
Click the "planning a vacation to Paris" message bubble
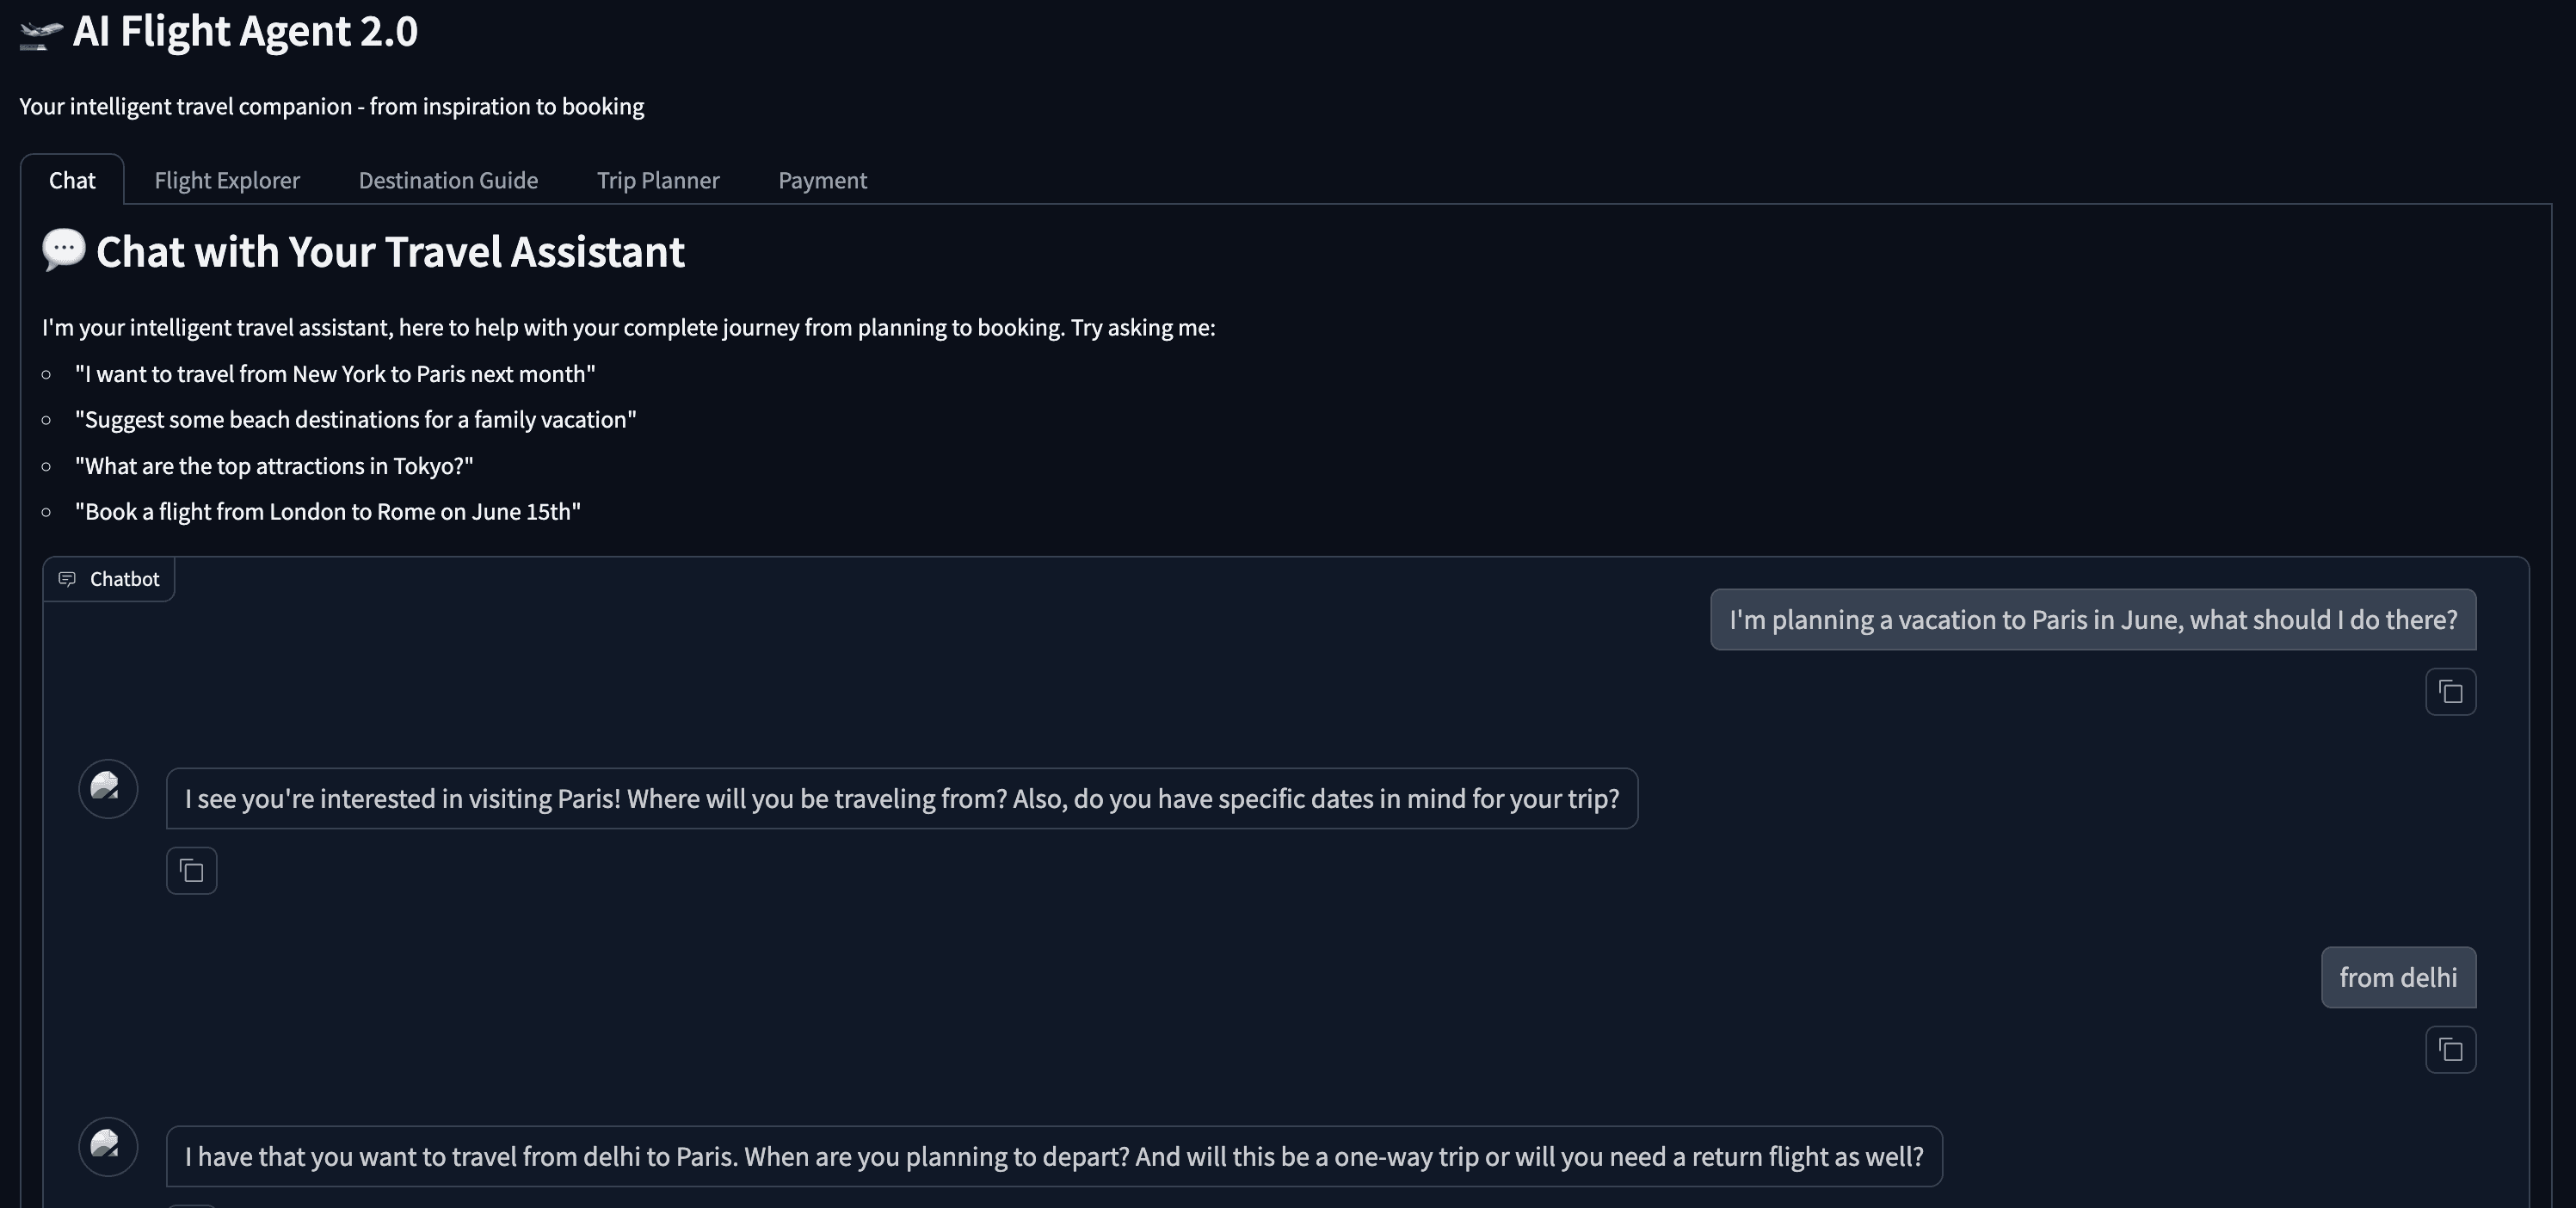2092,620
